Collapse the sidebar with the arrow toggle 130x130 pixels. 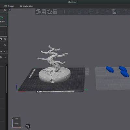(9, 10)
